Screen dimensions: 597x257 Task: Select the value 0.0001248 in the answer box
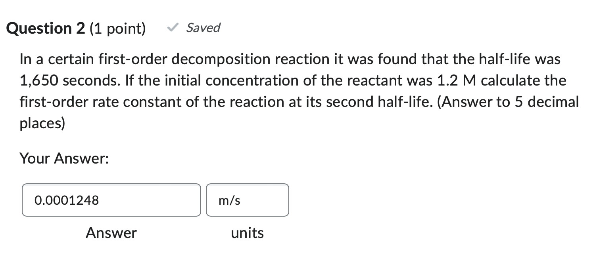coord(66,200)
